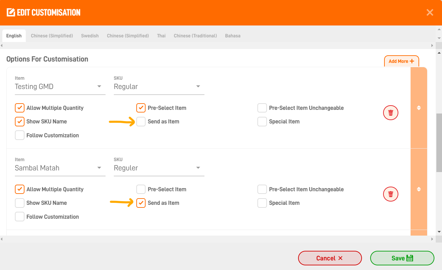Open the SKU dropdown showing Reguler
This screenshot has width=442, height=270.
coord(159,168)
